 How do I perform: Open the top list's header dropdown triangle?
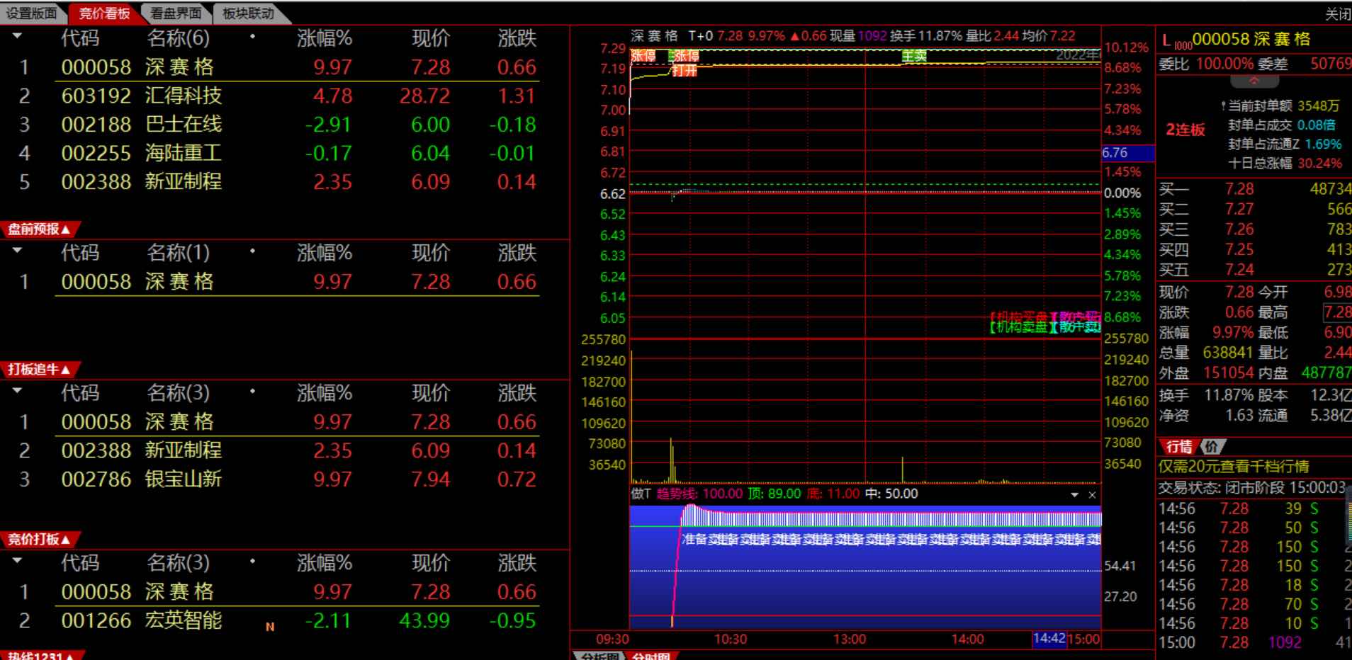tap(17, 36)
